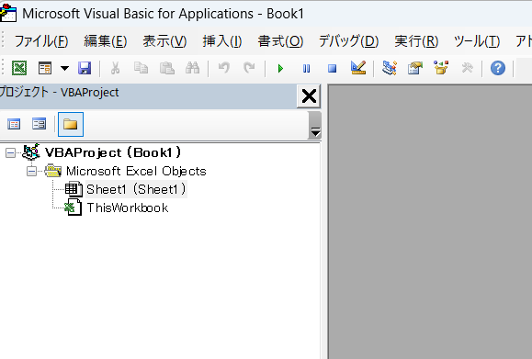Click the VBA title bar application icon
Screen dimensions: 532x359
point(7,13)
